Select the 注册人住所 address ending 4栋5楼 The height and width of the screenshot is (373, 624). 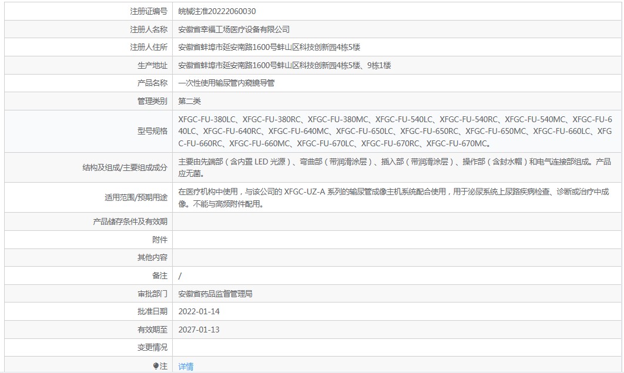tap(269, 48)
